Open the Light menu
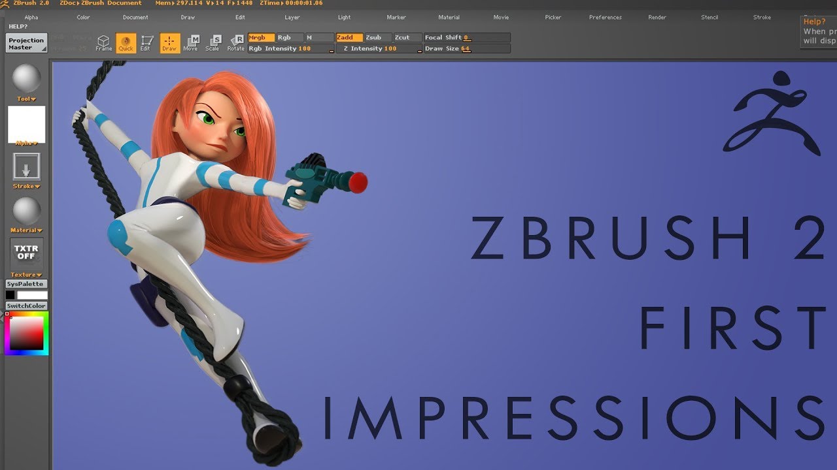The height and width of the screenshot is (470, 837). click(x=345, y=18)
